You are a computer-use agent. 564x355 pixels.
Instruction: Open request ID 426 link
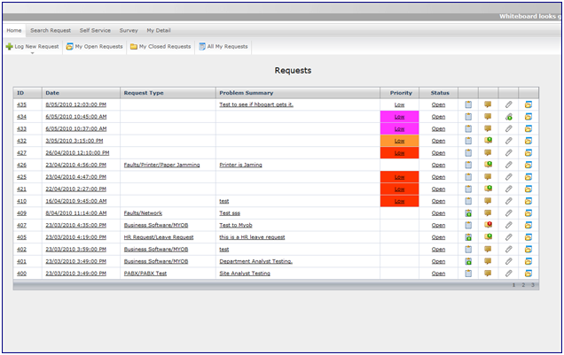pos(21,166)
